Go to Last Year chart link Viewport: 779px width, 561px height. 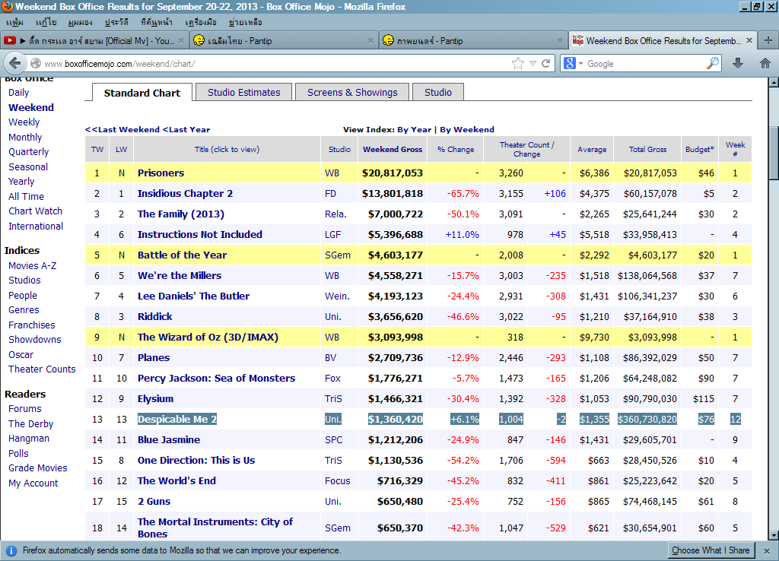[186, 129]
